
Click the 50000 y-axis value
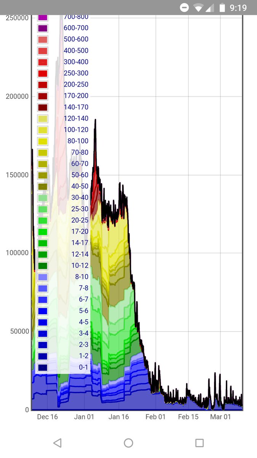(19, 331)
